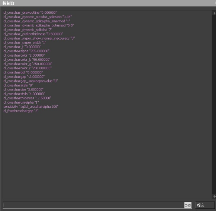Image resolution: width=216 pixels, height=211 pixels.
Task: Click the cl_crosshairthickness "1.150000" line
Action: click(28, 98)
